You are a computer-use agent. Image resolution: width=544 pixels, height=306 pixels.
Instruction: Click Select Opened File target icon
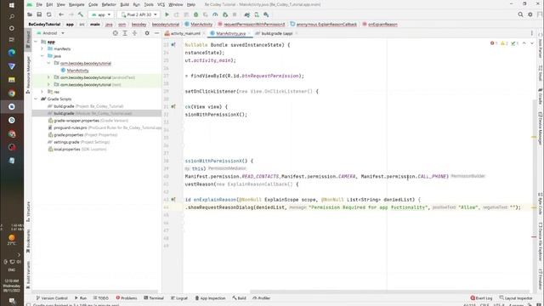116,33
